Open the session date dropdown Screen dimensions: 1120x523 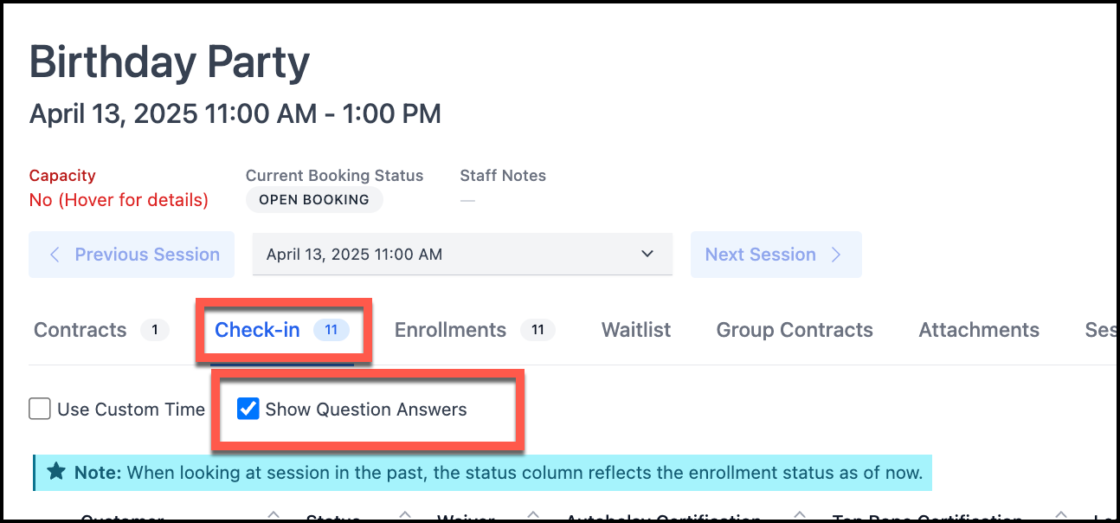[x=462, y=255]
